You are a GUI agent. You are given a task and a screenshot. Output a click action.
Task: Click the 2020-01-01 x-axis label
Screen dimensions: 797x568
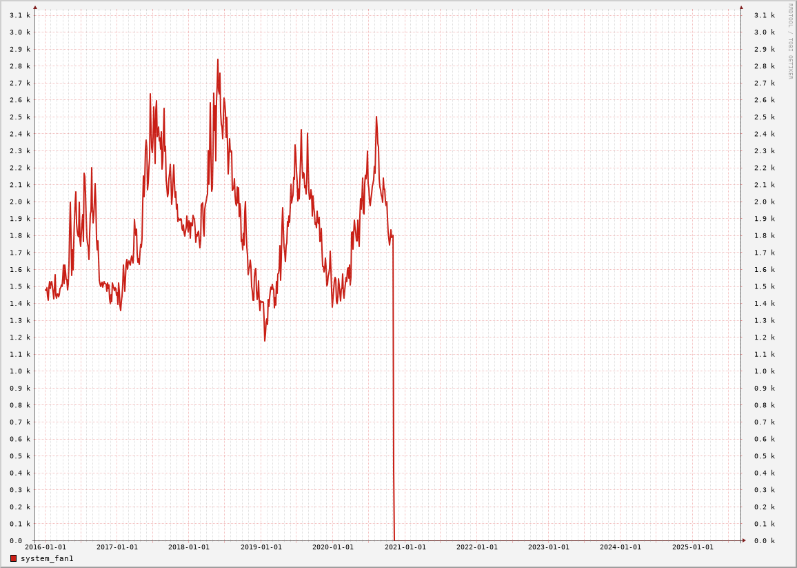pyautogui.click(x=333, y=547)
